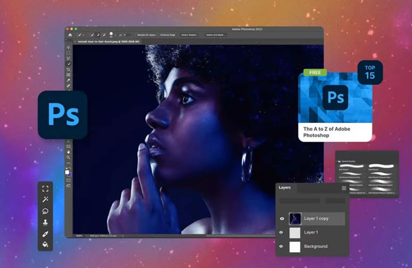Click the frame brackets icon in floating toolbar
Viewport: 412px width, 268px height.
click(x=45, y=189)
